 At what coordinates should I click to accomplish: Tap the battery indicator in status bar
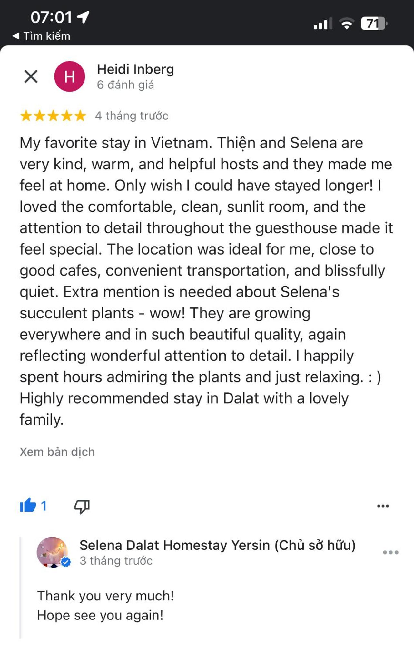click(374, 24)
